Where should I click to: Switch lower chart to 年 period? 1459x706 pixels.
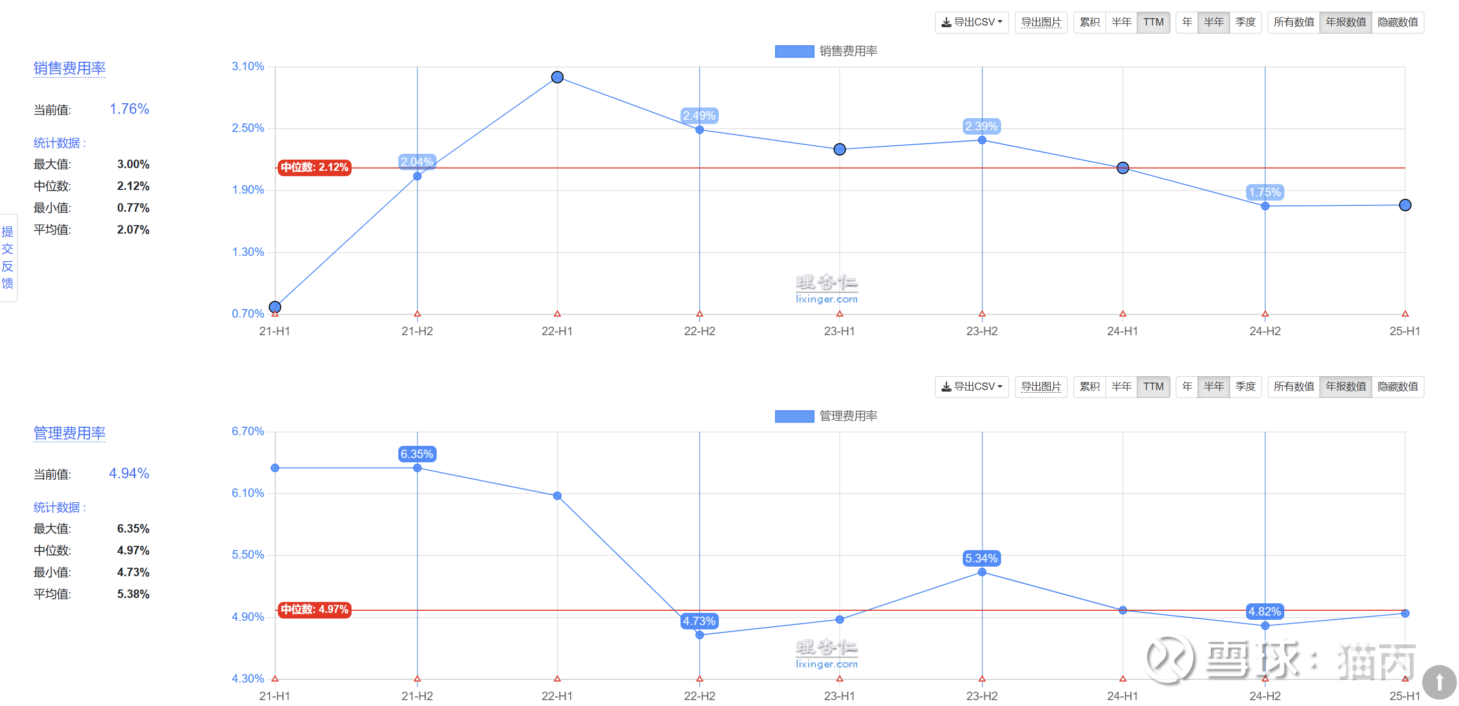click(1186, 387)
